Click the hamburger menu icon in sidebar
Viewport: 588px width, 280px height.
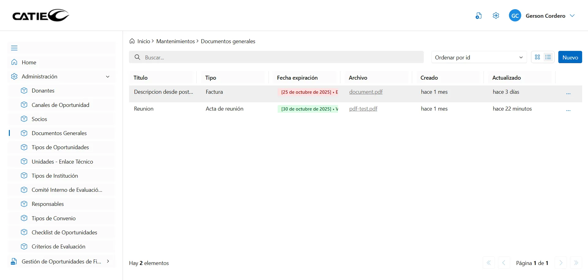[x=14, y=48]
